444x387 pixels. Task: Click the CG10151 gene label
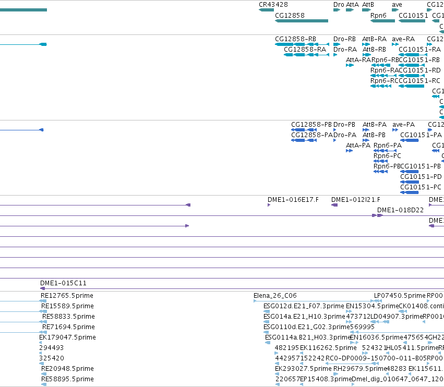(413, 16)
